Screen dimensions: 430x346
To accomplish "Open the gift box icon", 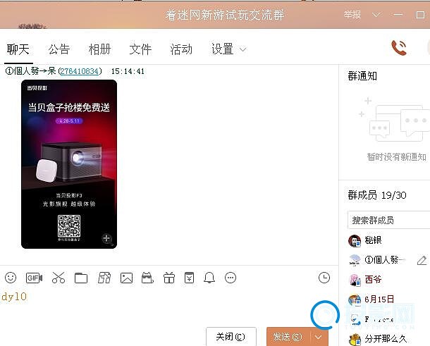I will pos(168,278).
